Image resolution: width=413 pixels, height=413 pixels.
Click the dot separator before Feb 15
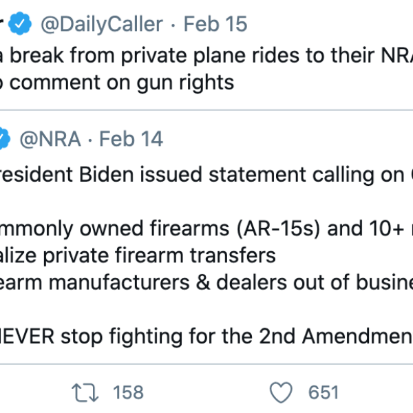(173, 25)
